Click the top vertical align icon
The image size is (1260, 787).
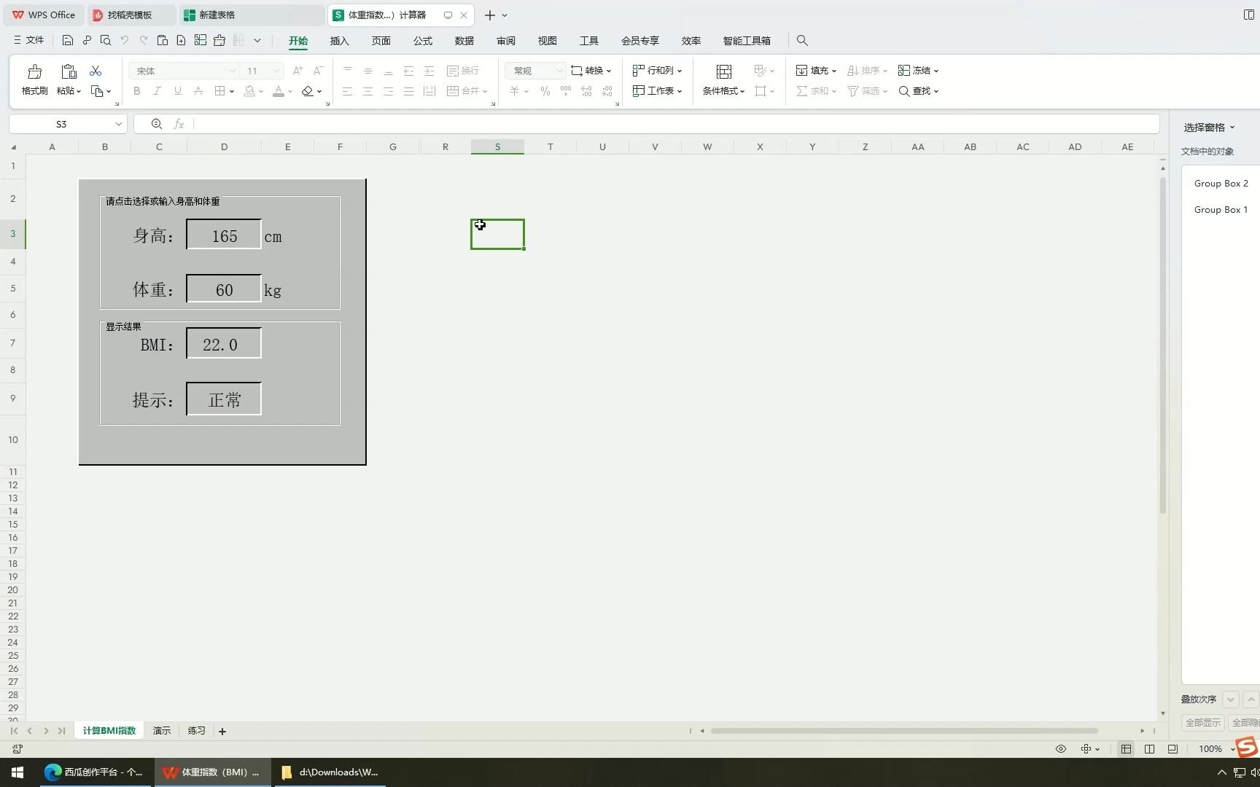pos(348,71)
